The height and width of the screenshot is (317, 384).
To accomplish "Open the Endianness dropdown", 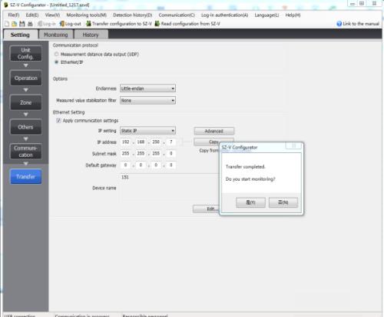I will tap(147, 88).
